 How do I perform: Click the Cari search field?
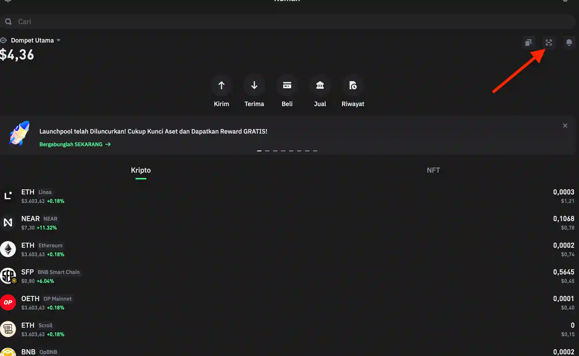click(x=288, y=22)
